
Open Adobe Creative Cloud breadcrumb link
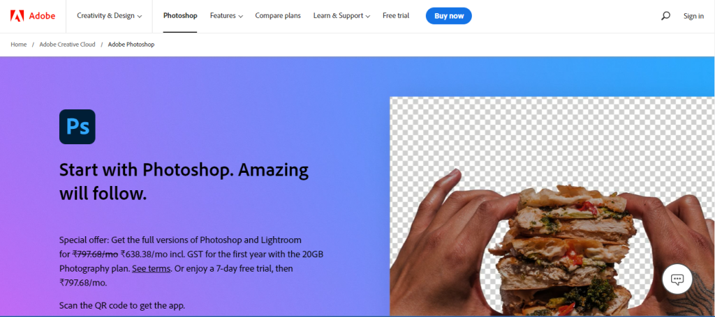click(68, 45)
